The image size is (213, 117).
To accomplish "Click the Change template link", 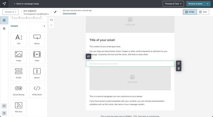I will [69, 13].
